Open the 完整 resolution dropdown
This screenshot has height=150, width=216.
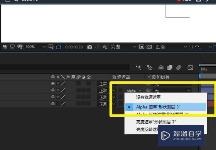click(123, 47)
